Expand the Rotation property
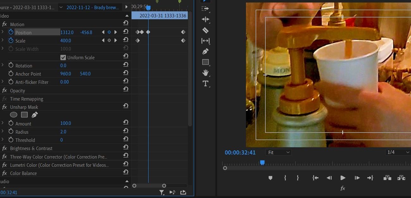 click(3, 65)
